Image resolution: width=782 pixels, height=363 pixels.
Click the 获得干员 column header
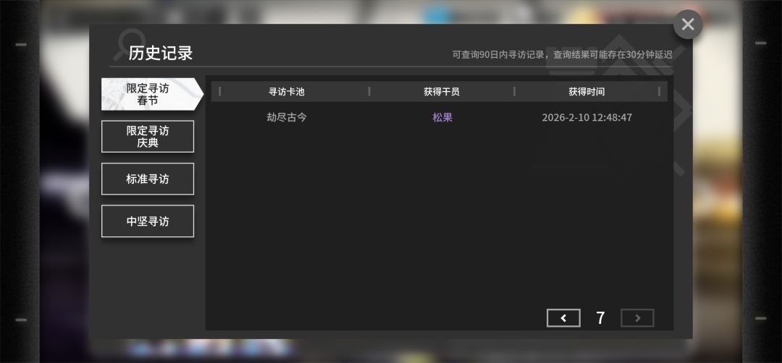point(442,92)
